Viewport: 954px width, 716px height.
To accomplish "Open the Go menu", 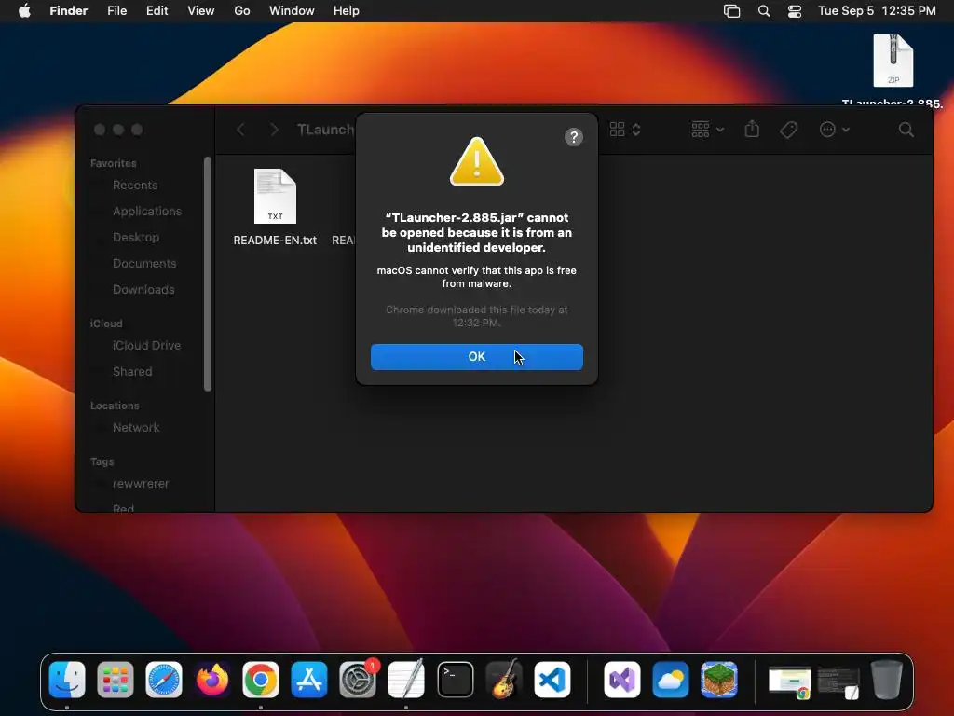I will coord(241,11).
